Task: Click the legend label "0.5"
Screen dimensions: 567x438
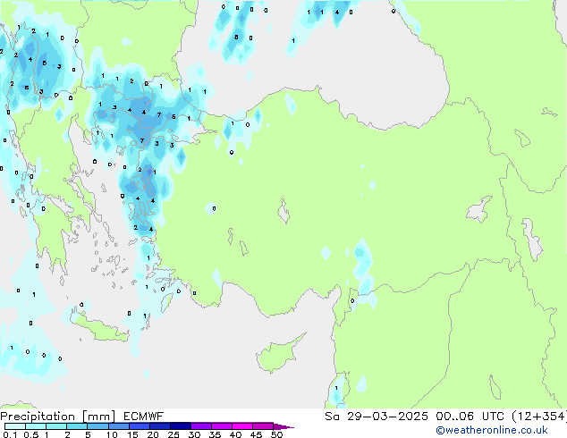Action: [31, 434]
